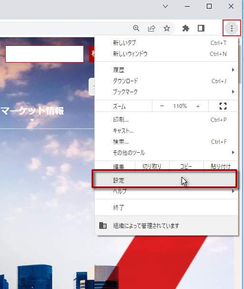The width and height of the screenshot is (244, 289).
Task: Click the 切り取り edit button
Action: [152, 166]
